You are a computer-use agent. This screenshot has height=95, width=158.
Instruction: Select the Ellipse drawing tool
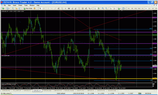(x=69, y=9)
